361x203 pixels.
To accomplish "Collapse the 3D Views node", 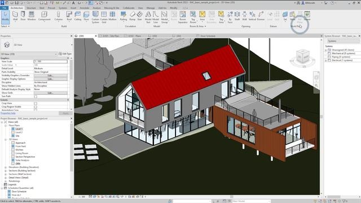I will (x=6, y=139).
